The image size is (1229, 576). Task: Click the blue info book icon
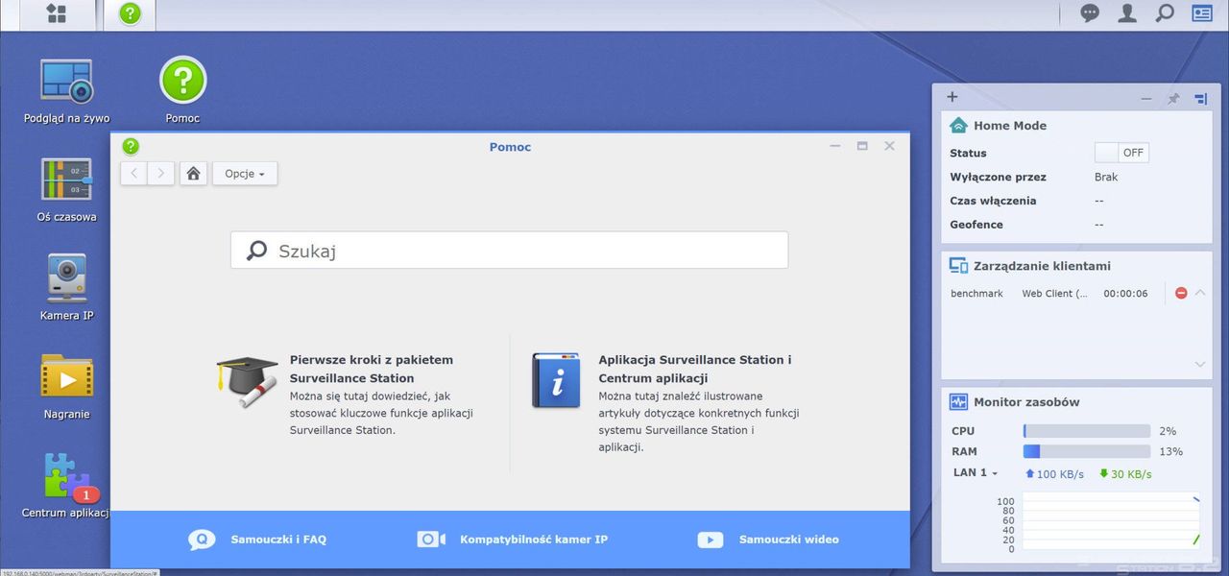556,380
